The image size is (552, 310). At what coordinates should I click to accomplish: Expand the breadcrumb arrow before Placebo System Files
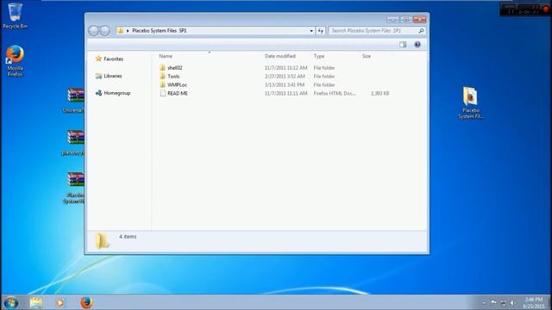pos(128,31)
